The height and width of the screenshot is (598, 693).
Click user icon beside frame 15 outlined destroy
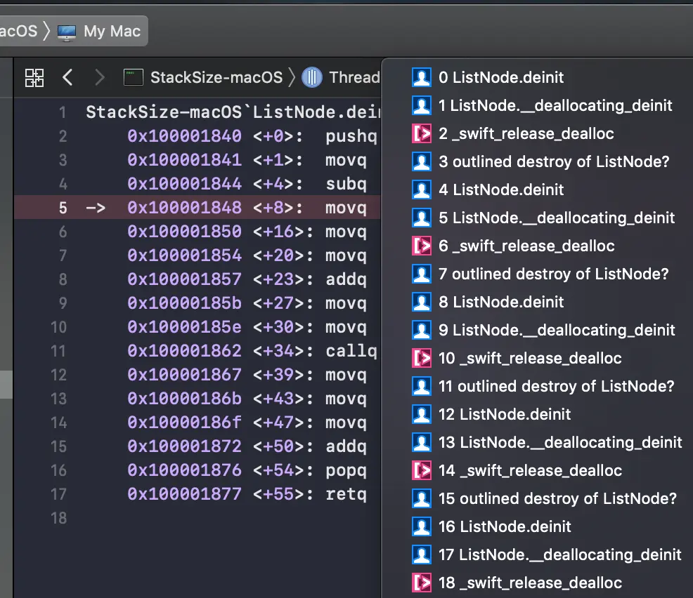click(x=422, y=499)
